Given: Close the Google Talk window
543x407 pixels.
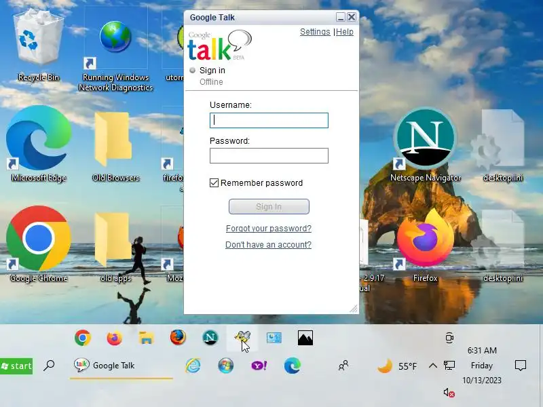Looking at the screenshot, I should [352, 17].
